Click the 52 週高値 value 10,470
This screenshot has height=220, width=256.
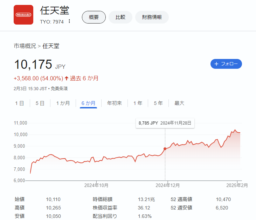pyautogui.click(x=223, y=199)
